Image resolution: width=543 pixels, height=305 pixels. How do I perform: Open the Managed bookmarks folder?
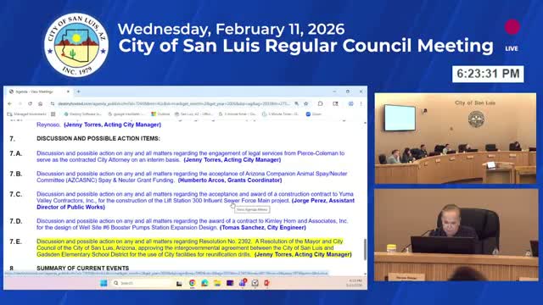27,114
